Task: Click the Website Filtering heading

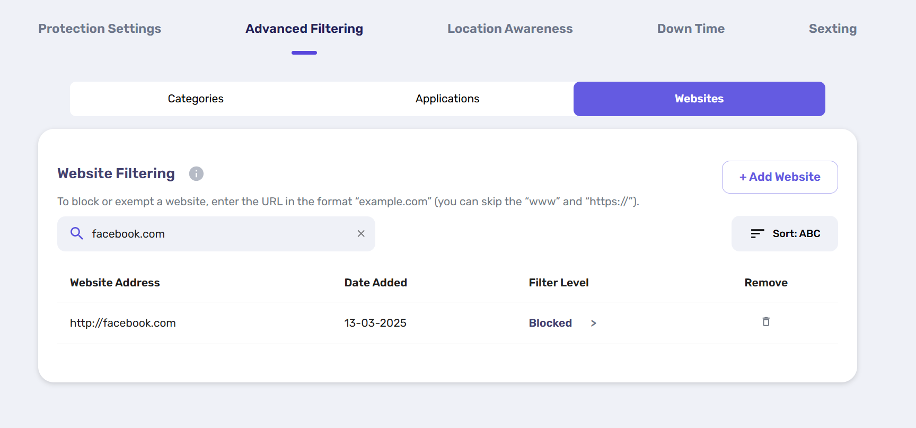Action: pos(116,173)
